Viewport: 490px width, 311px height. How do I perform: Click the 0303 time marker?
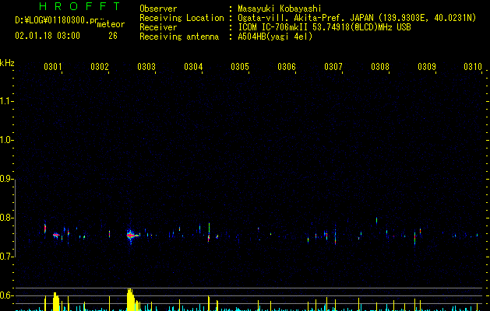146,67
